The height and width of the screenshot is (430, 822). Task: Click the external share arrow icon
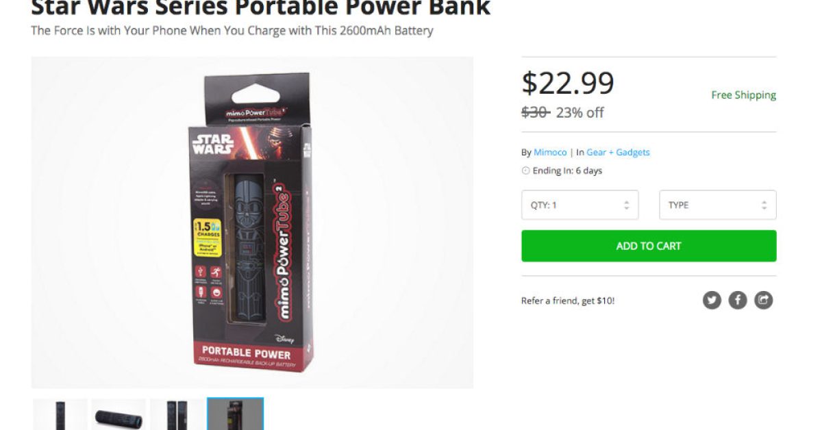point(764,300)
